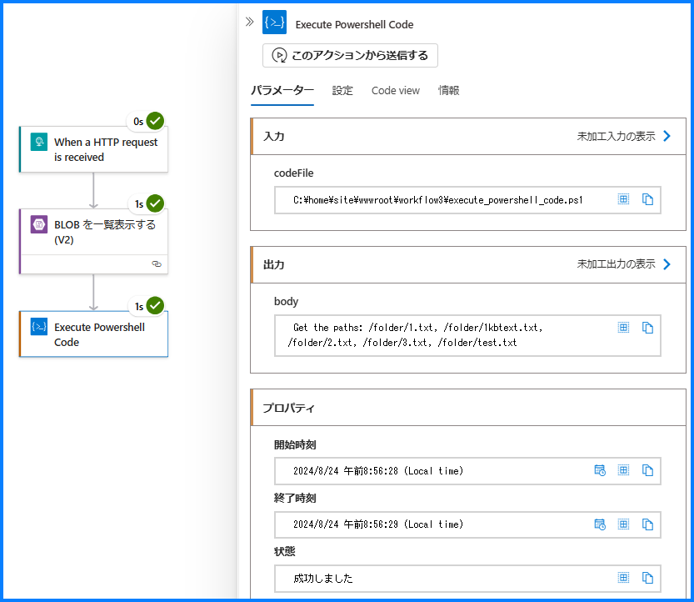Show raw outputs via 未加工出力の表示
694x602 pixels.
coord(616,264)
